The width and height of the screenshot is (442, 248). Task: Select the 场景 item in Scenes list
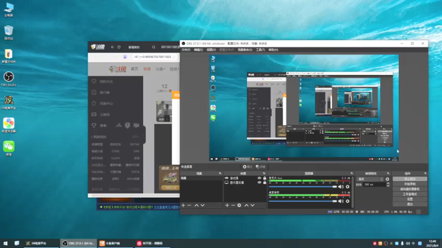pyautogui.click(x=201, y=178)
